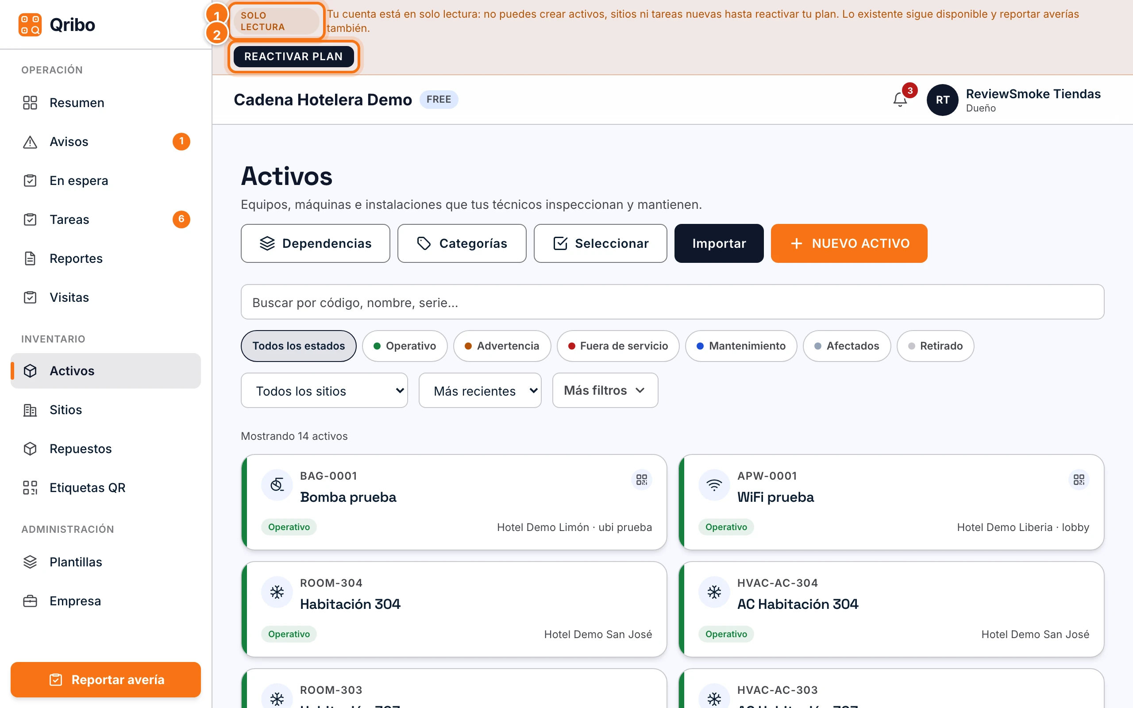Select the Mantenimiento blue status chip
This screenshot has width=1133, height=708.
pos(741,346)
